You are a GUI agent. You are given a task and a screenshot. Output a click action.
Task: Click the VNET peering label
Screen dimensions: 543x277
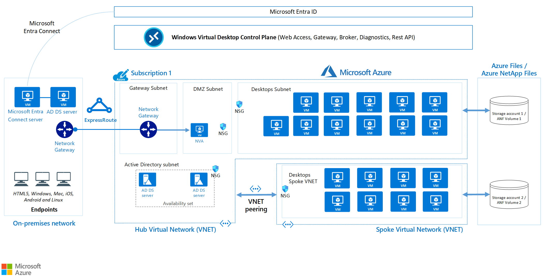[256, 205]
